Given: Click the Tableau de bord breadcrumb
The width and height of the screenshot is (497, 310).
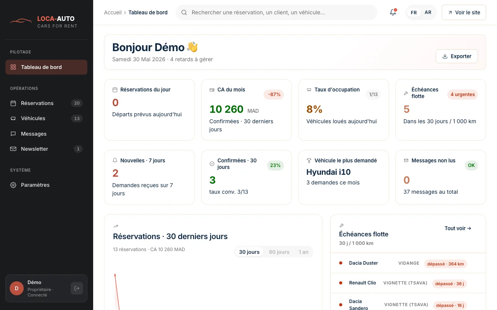Looking at the screenshot, I should tap(148, 12).
